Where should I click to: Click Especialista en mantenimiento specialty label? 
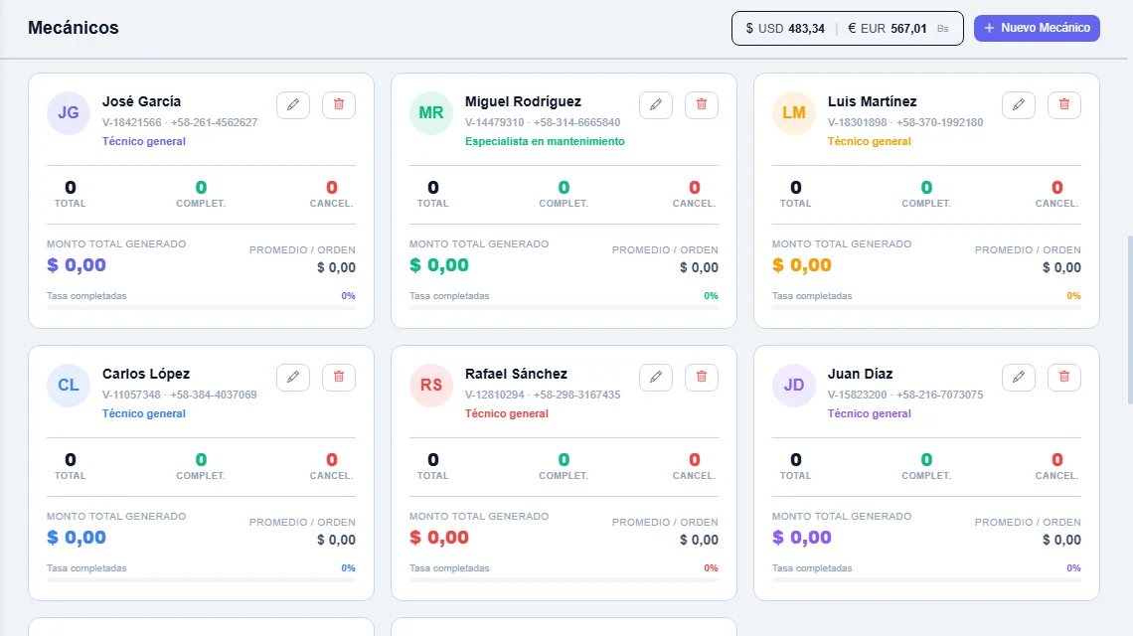545,142
